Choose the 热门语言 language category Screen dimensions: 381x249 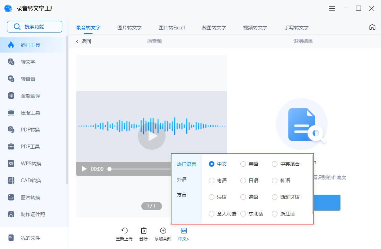[x=186, y=164]
